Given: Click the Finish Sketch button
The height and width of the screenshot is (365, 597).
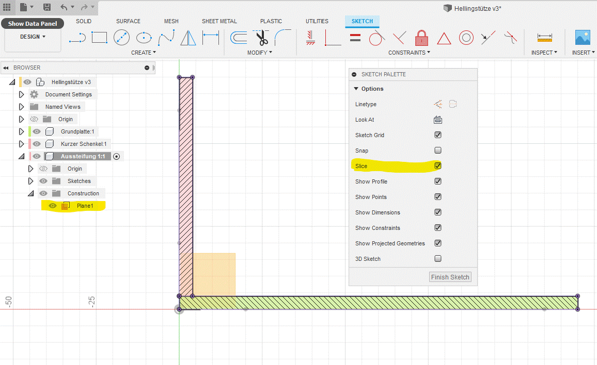Looking at the screenshot, I should [450, 277].
